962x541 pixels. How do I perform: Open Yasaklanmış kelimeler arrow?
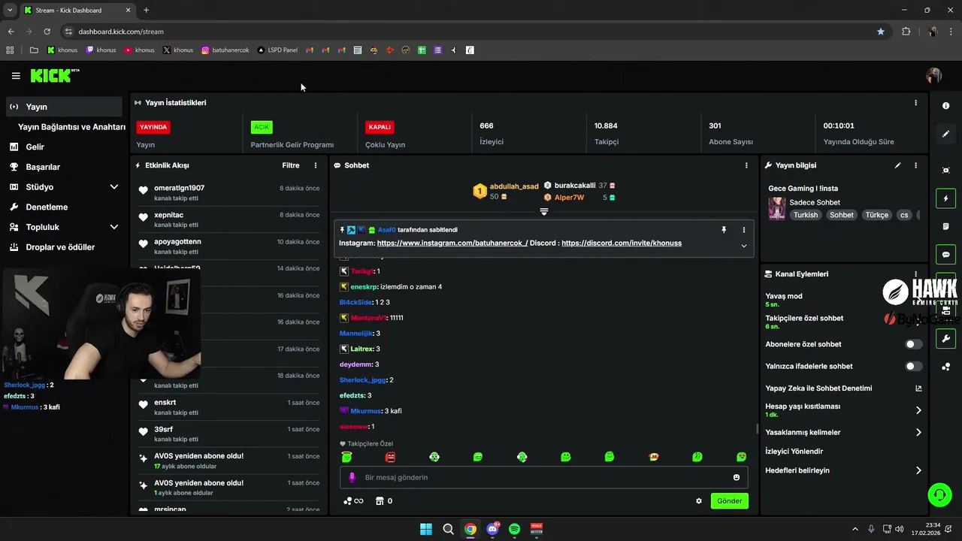(918, 433)
